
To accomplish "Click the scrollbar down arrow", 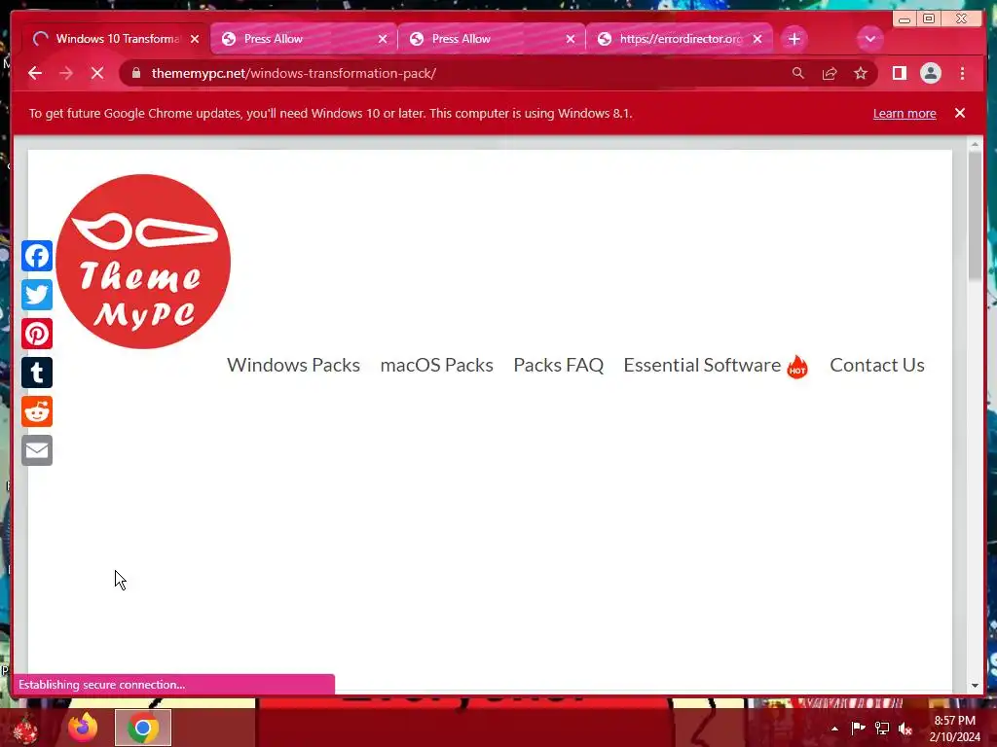I will click(x=975, y=686).
